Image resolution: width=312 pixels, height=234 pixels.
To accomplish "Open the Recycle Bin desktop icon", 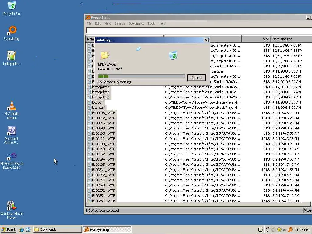I will (12, 8).
